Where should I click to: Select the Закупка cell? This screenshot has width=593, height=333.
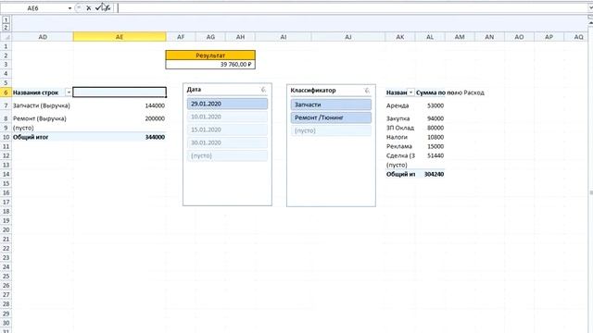[400, 118]
